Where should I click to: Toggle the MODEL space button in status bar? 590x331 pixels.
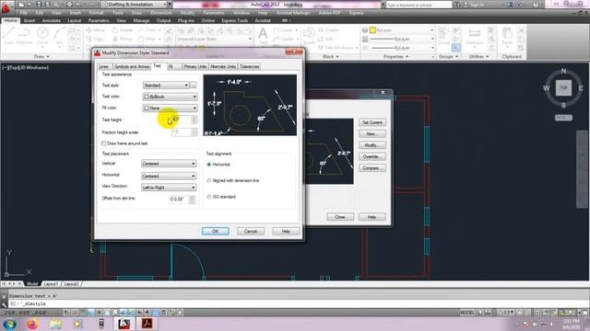coord(467,313)
